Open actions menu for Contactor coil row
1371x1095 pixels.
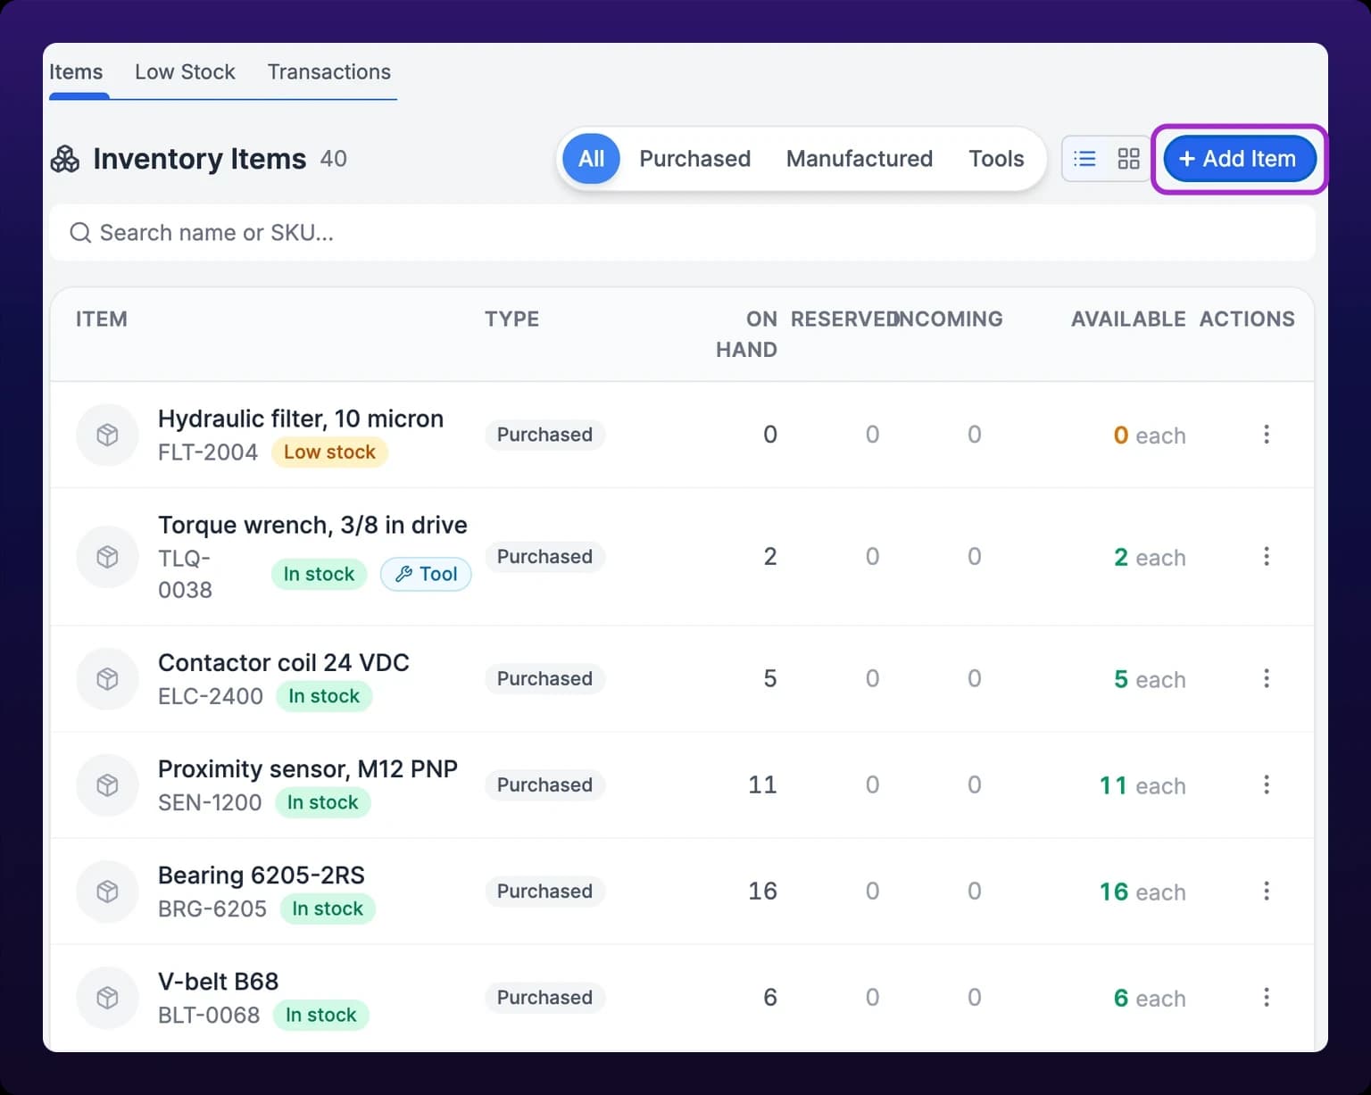pyautogui.click(x=1266, y=678)
